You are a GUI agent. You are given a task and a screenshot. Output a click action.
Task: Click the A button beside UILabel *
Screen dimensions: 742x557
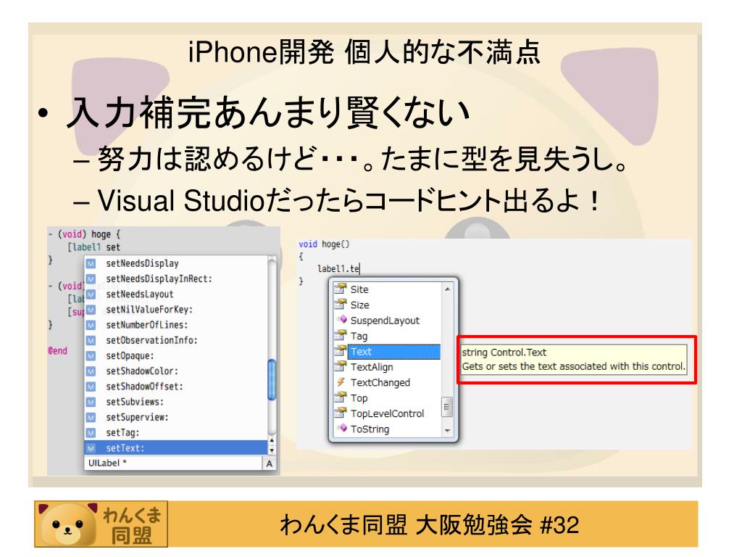click(x=270, y=463)
